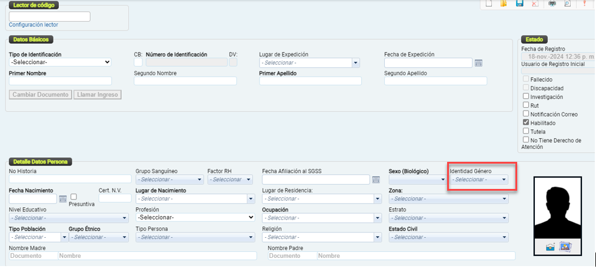Screen dimensions: 596x269
Task: Focus the Primer Apellido field
Action: click(311, 81)
